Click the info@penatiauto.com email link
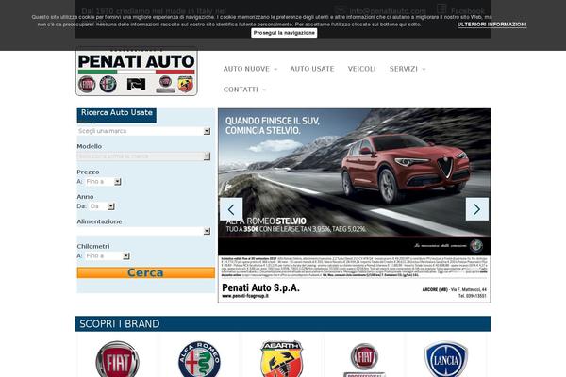566x377 pixels. 388,11
